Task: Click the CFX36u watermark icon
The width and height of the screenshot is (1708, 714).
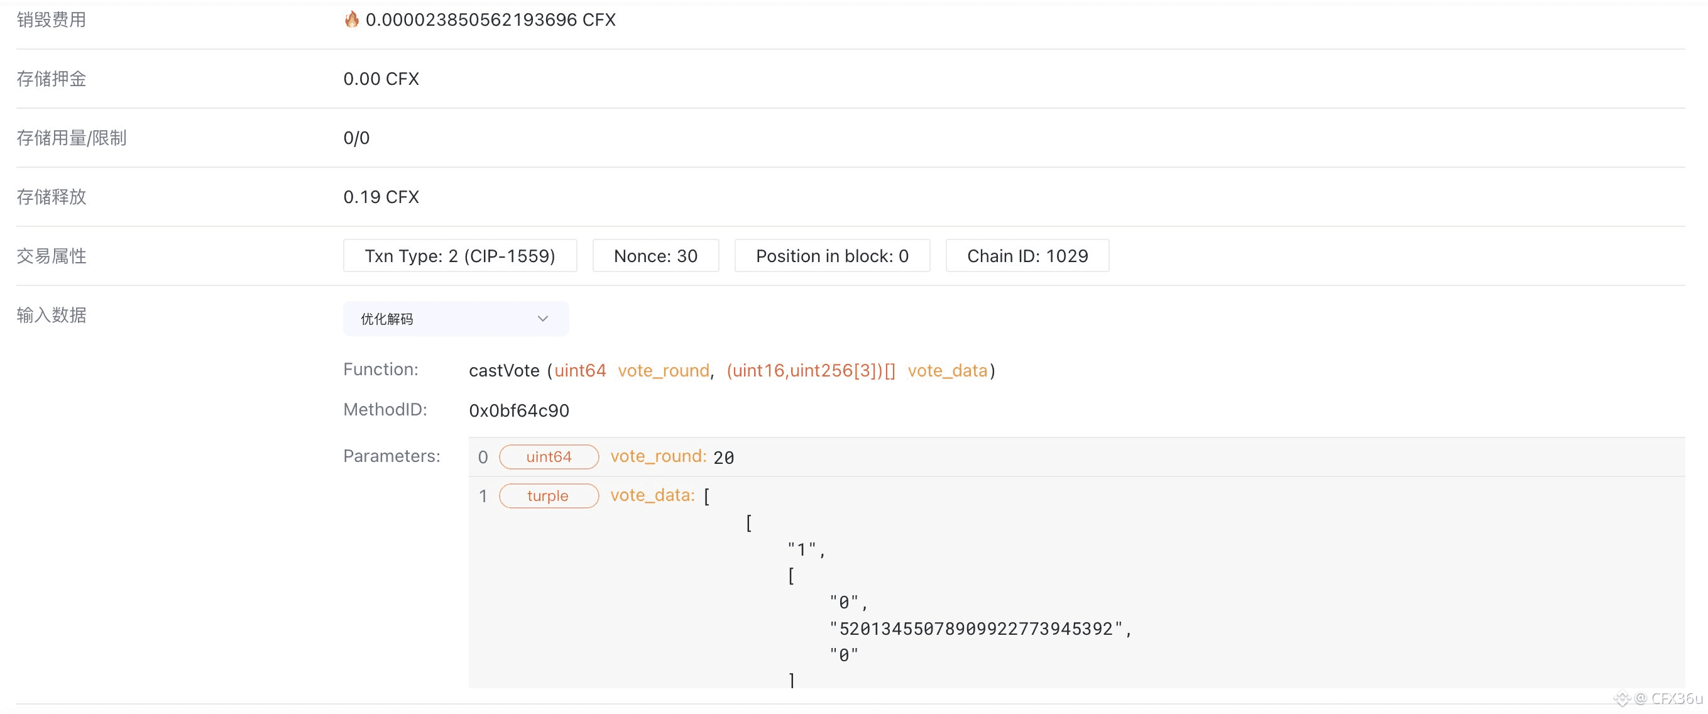Action: [1622, 698]
